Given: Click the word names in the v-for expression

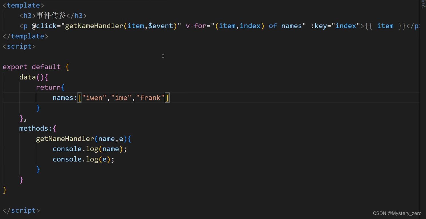Looking at the screenshot, I should click(292, 26).
